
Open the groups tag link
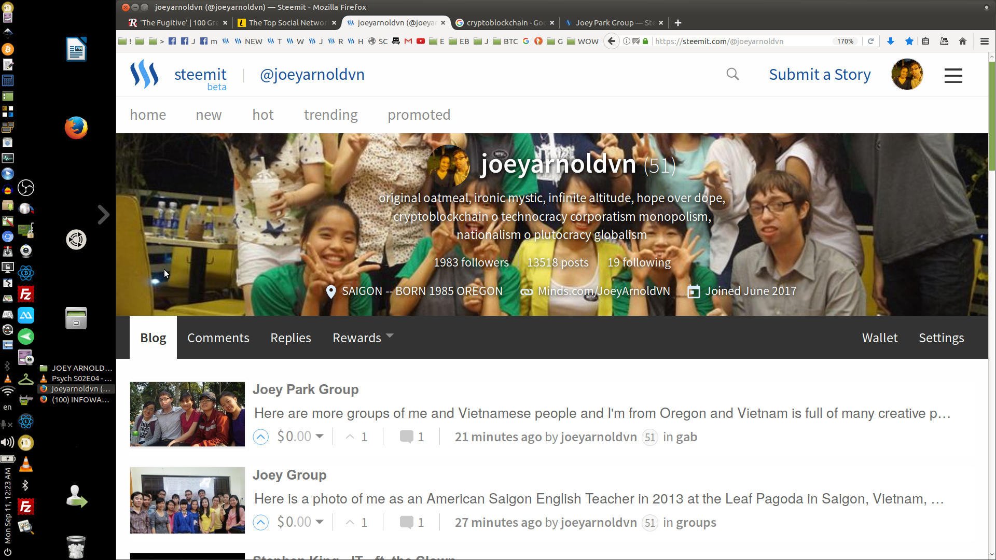tap(696, 523)
